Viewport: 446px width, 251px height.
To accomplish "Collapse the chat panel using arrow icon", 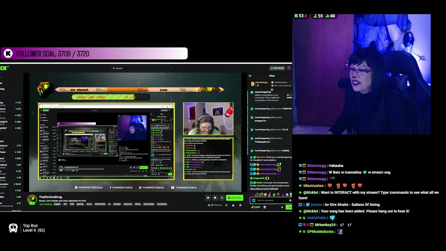I will click(x=250, y=76).
